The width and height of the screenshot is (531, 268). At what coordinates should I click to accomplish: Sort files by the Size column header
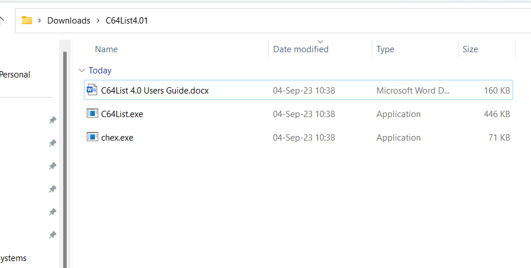(x=470, y=49)
